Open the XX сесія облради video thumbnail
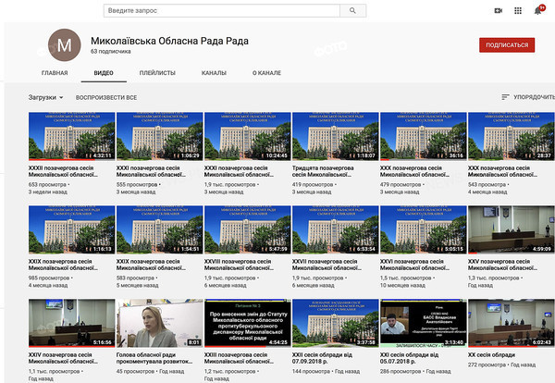The width and height of the screenshot is (555, 383). (511, 322)
